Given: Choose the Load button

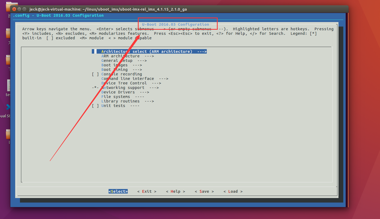Looking at the screenshot, I should coord(233,191).
